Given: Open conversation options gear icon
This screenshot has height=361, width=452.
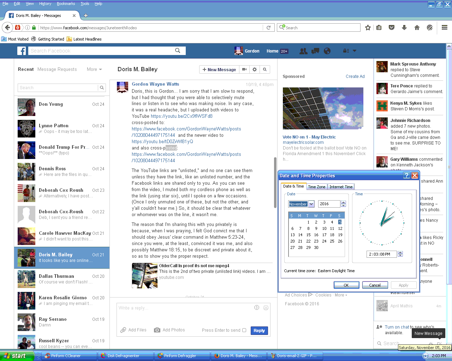Looking at the screenshot, I should (x=255, y=69).
